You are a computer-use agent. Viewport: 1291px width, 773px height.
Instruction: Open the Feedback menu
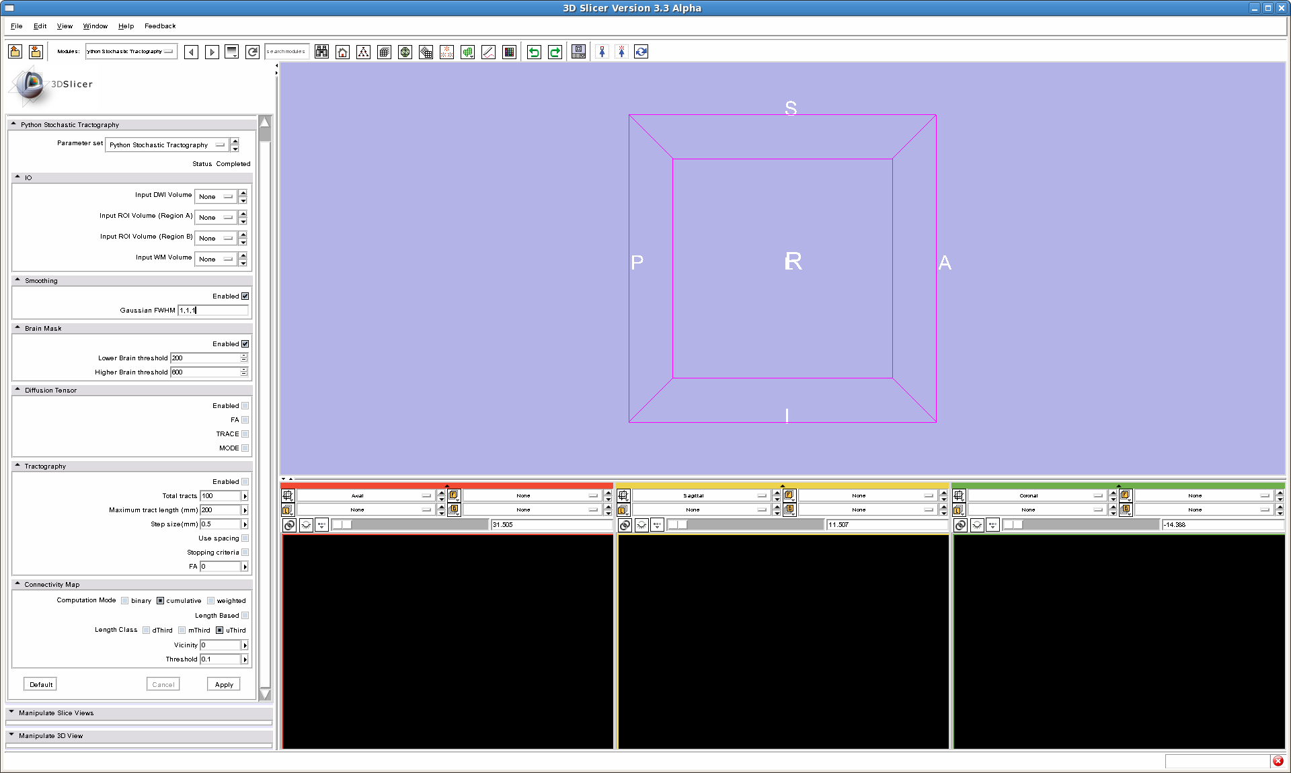160,26
